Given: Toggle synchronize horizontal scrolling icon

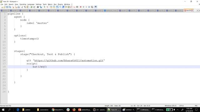Looking at the screenshot, I should click(53, 7).
